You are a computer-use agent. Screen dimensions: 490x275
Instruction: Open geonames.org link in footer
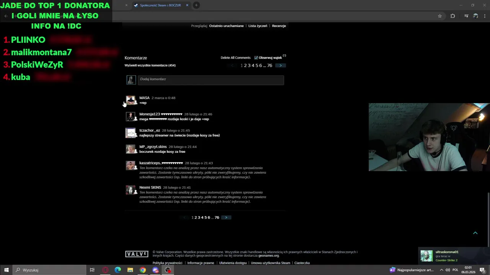[x=268, y=256]
